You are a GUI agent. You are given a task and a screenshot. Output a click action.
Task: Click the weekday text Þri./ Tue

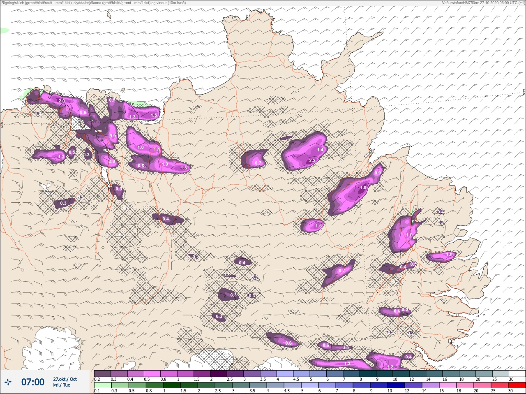pyautogui.click(x=62, y=385)
